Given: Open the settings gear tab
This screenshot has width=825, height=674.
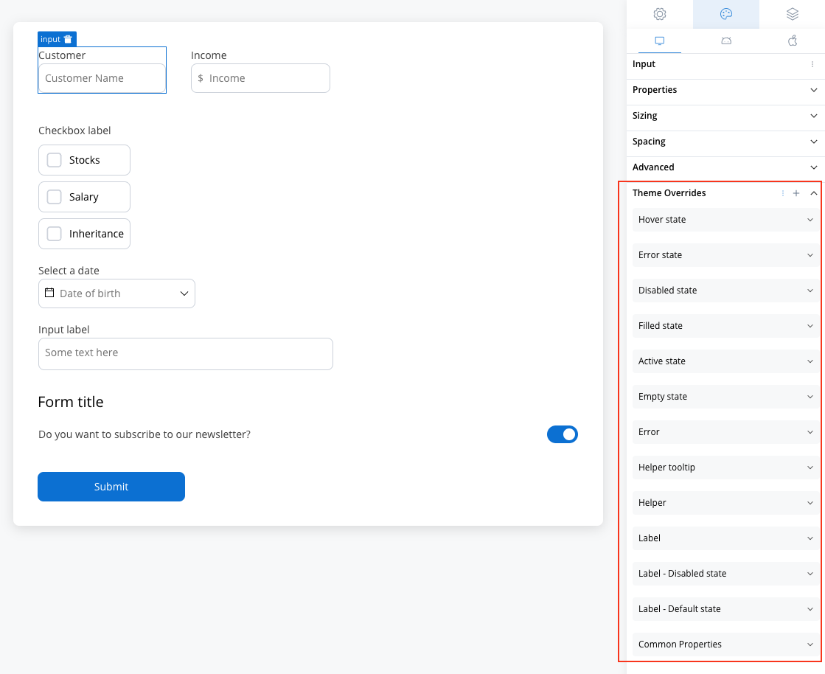Looking at the screenshot, I should tap(660, 14).
